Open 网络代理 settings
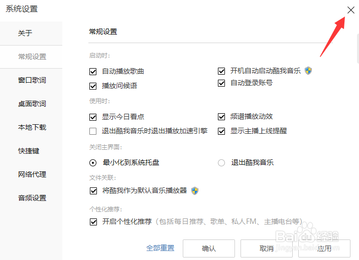The image size is (359, 260). coord(31,174)
